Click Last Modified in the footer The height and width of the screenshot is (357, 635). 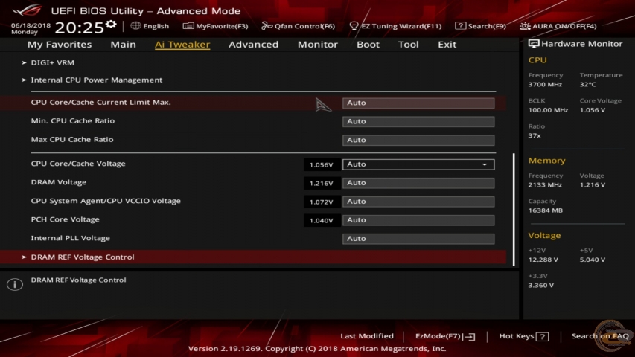[367, 336]
